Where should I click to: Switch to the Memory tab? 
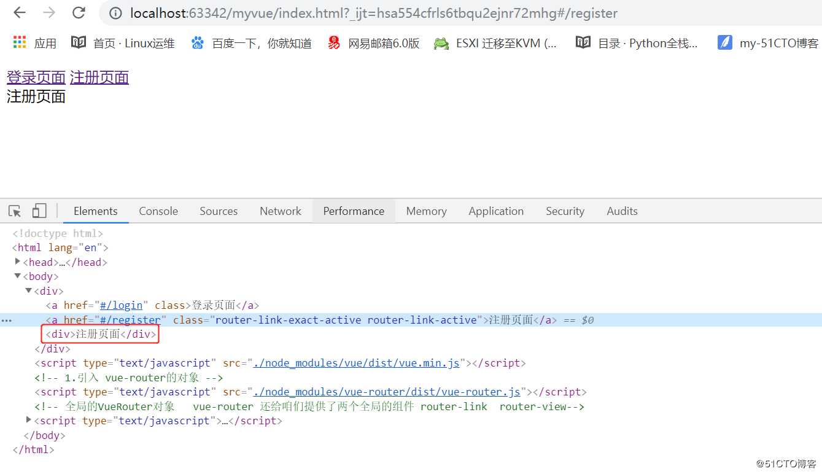(426, 211)
